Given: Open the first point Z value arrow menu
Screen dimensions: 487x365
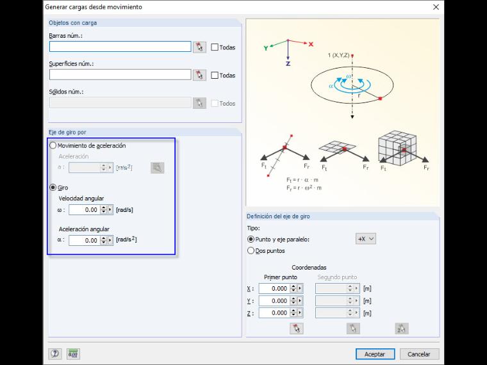Looking at the screenshot, I should click(300, 313).
